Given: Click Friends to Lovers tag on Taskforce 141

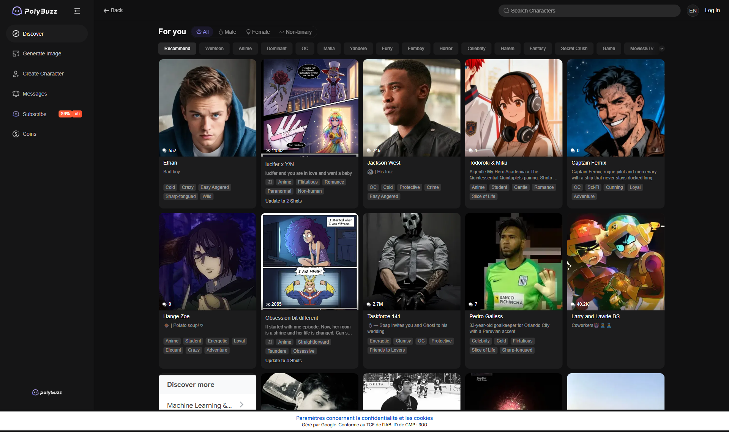Looking at the screenshot, I should [387, 350].
